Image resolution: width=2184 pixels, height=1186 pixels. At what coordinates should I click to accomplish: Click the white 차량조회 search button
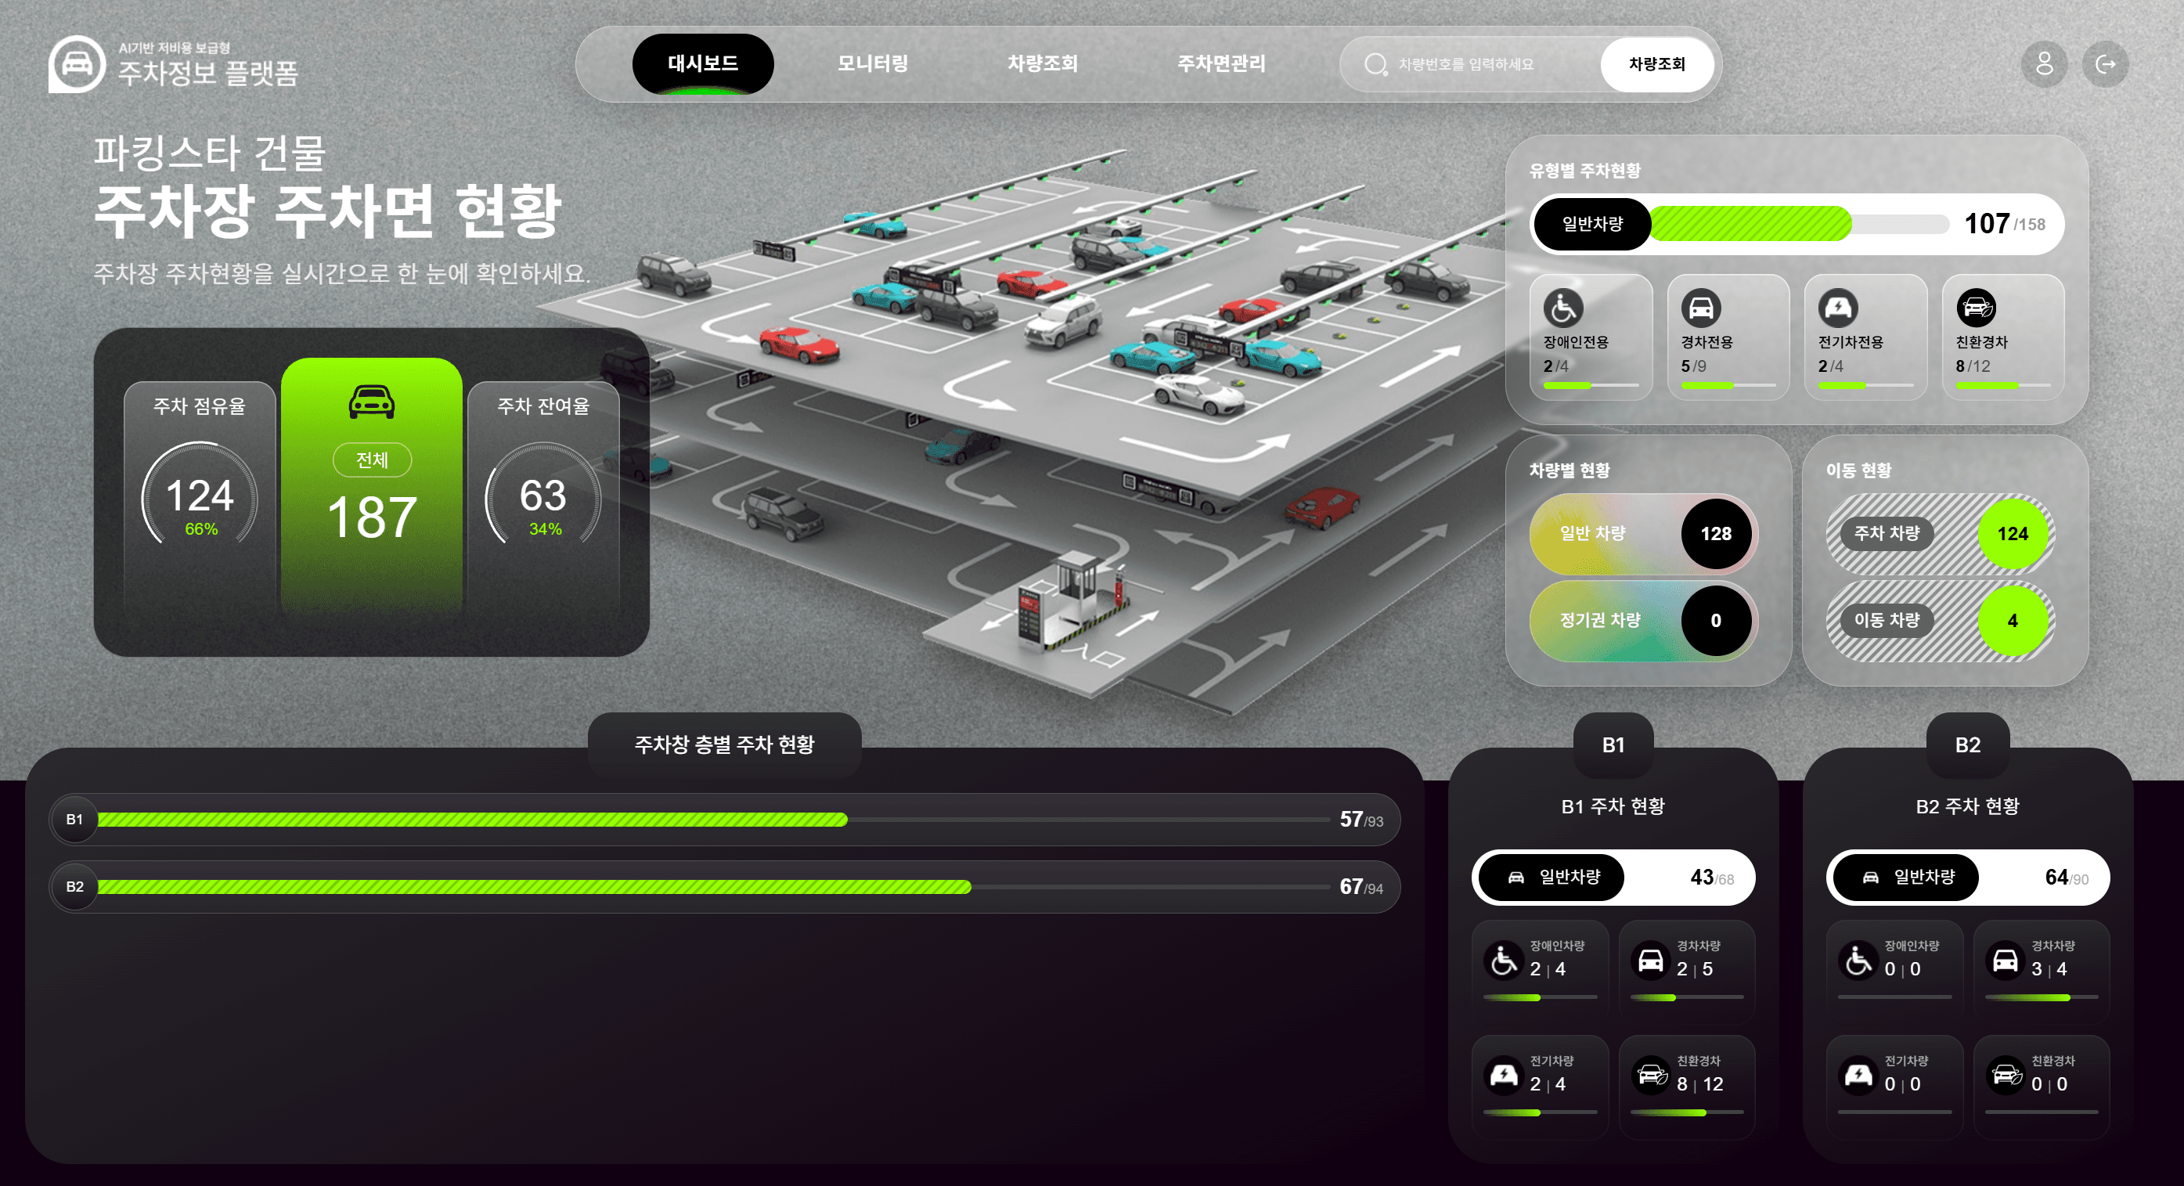(1656, 64)
